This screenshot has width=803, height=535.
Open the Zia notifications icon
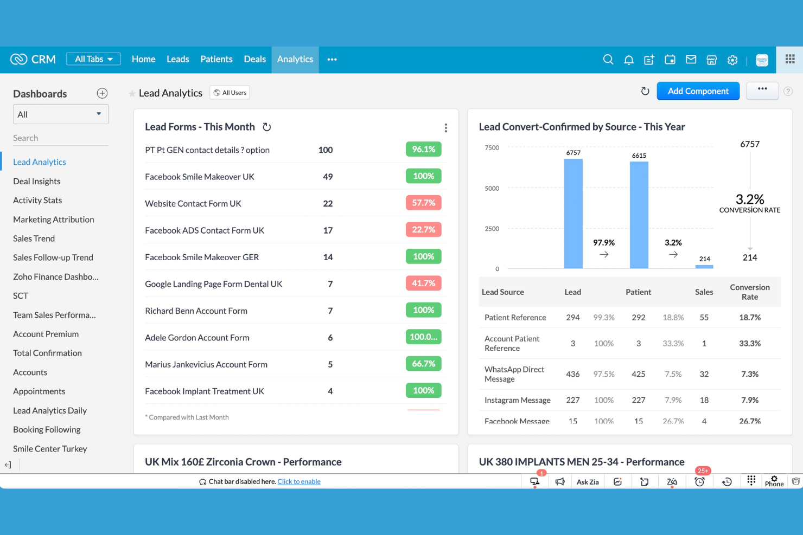(x=672, y=481)
